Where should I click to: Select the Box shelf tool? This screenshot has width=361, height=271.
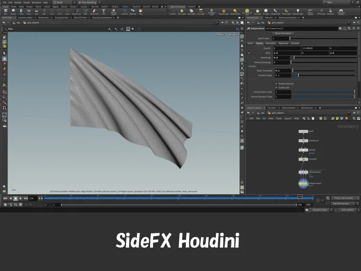tap(6, 12)
